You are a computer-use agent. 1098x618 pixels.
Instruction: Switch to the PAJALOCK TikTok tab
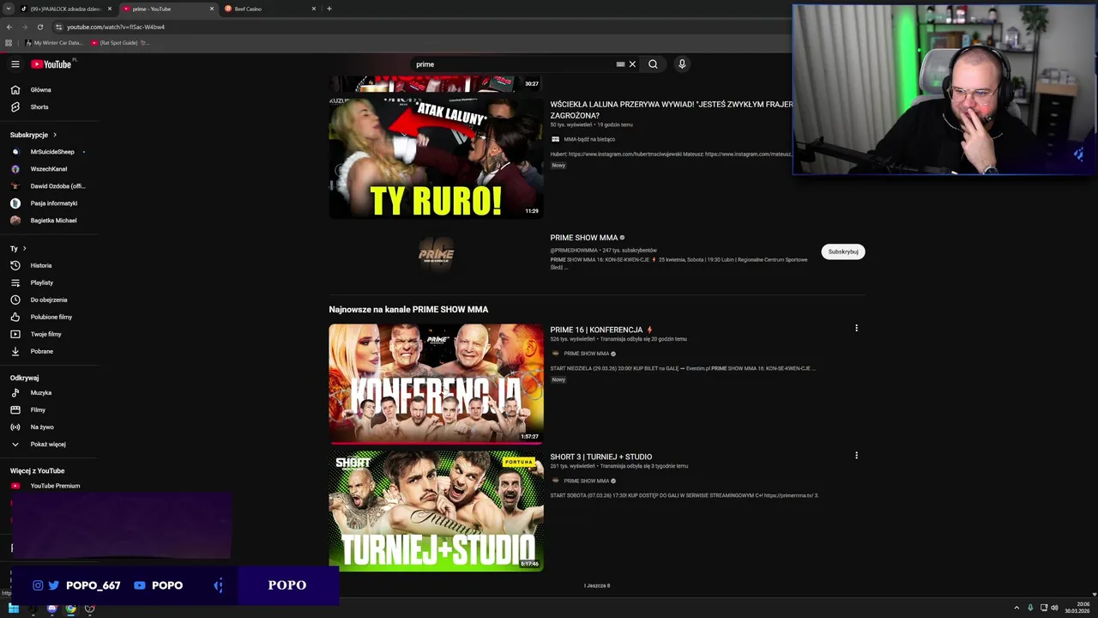[x=67, y=9]
